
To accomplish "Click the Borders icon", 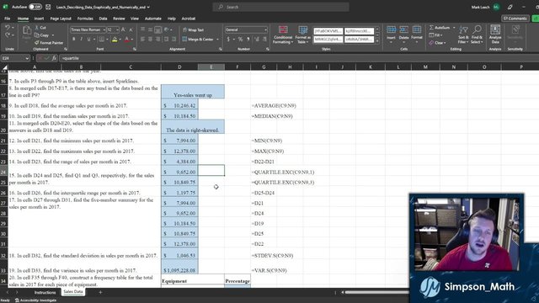I will coord(101,40).
